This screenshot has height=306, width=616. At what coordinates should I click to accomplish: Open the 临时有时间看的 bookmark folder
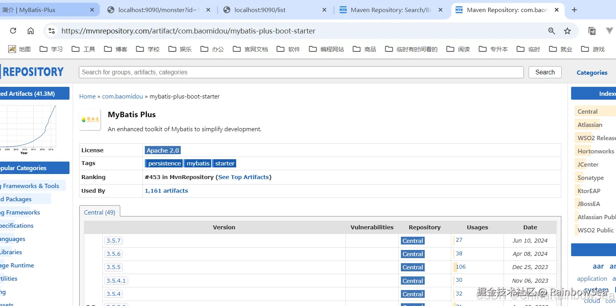[x=411, y=49]
